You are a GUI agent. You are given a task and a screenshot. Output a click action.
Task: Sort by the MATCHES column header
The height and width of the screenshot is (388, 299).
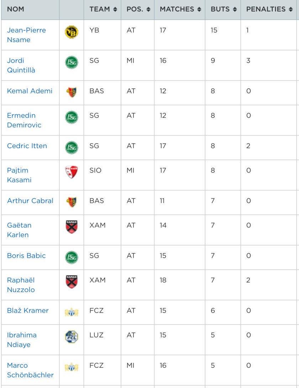[x=179, y=10]
